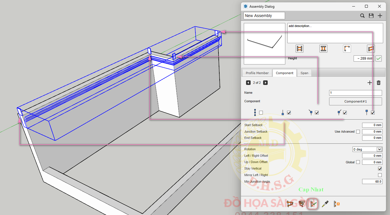This screenshot has height=215, width=390.
Task: Click the assembly preview thumbnail
Action: click(265, 44)
